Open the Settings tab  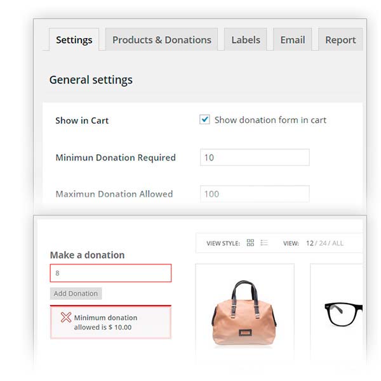(74, 39)
